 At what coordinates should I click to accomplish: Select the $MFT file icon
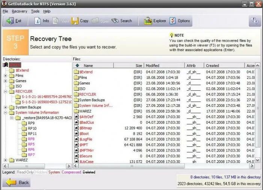point(76,145)
